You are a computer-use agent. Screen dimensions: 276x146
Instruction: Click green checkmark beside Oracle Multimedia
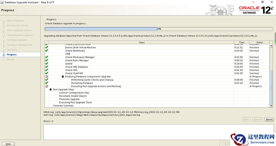click(x=47, y=51)
